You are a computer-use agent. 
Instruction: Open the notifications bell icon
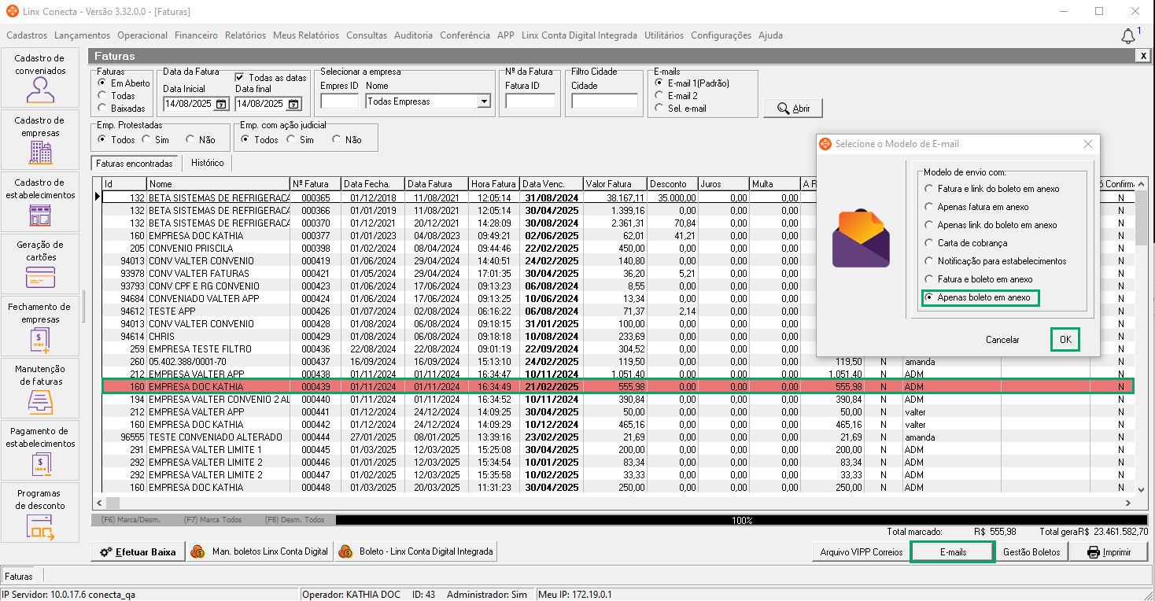coord(1128,36)
